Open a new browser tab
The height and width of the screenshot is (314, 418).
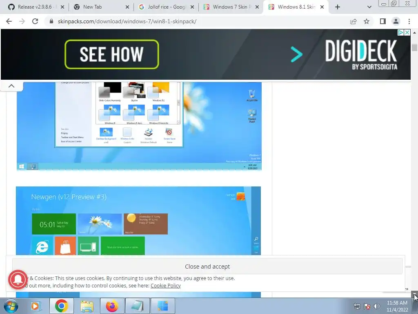point(338,7)
